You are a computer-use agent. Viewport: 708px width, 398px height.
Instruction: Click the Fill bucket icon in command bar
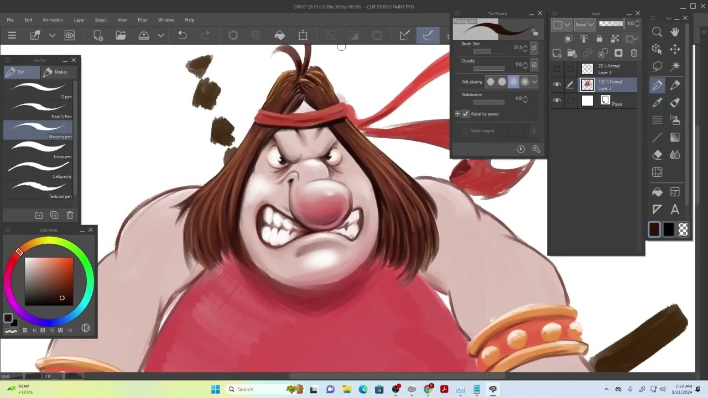pos(280,35)
